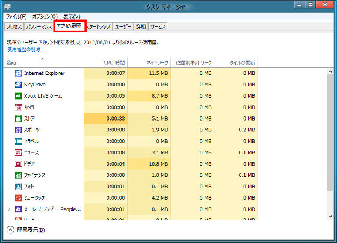This screenshot has height=243, width=337.
Task: Click the ニュース app icon
Action: [x=18, y=152]
